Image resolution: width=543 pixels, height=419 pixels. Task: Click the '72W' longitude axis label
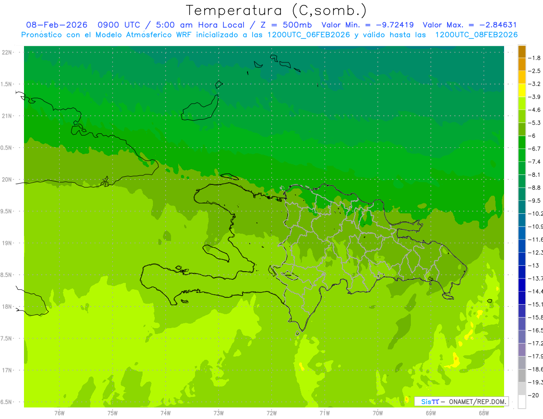[x=271, y=413]
